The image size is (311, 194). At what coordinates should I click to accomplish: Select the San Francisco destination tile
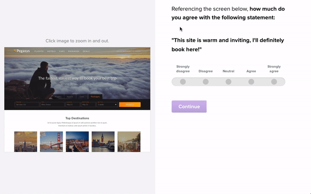[x=51, y=142]
